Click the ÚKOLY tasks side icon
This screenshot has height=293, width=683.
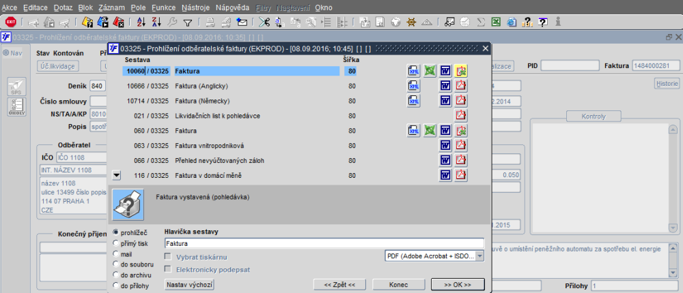[x=16, y=107]
